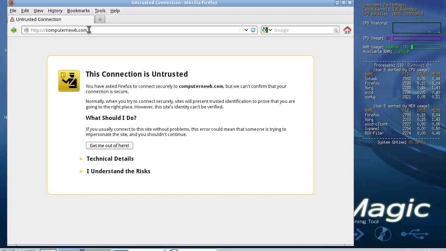This screenshot has height=251, width=446.
Task: Open the File menu
Action: [13, 10]
